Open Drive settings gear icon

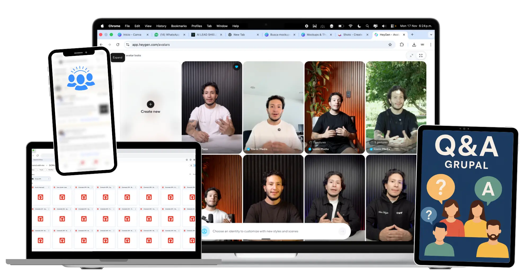click(x=194, y=160)
